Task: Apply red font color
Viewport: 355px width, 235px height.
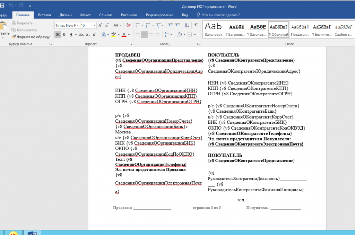Action: tap(124, 35)
